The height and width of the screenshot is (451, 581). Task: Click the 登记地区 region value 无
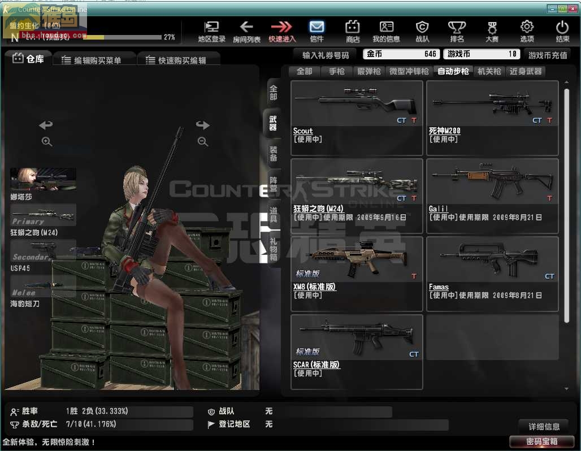[269, 424]
